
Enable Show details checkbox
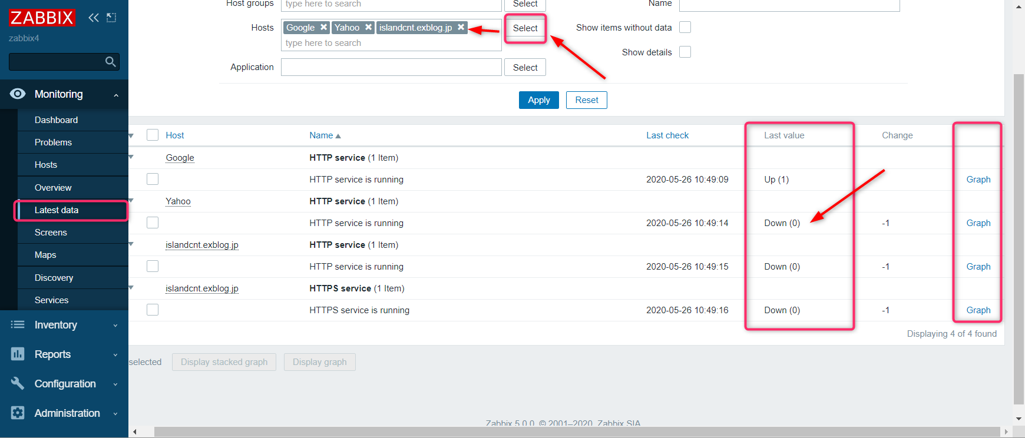(685, 52)
